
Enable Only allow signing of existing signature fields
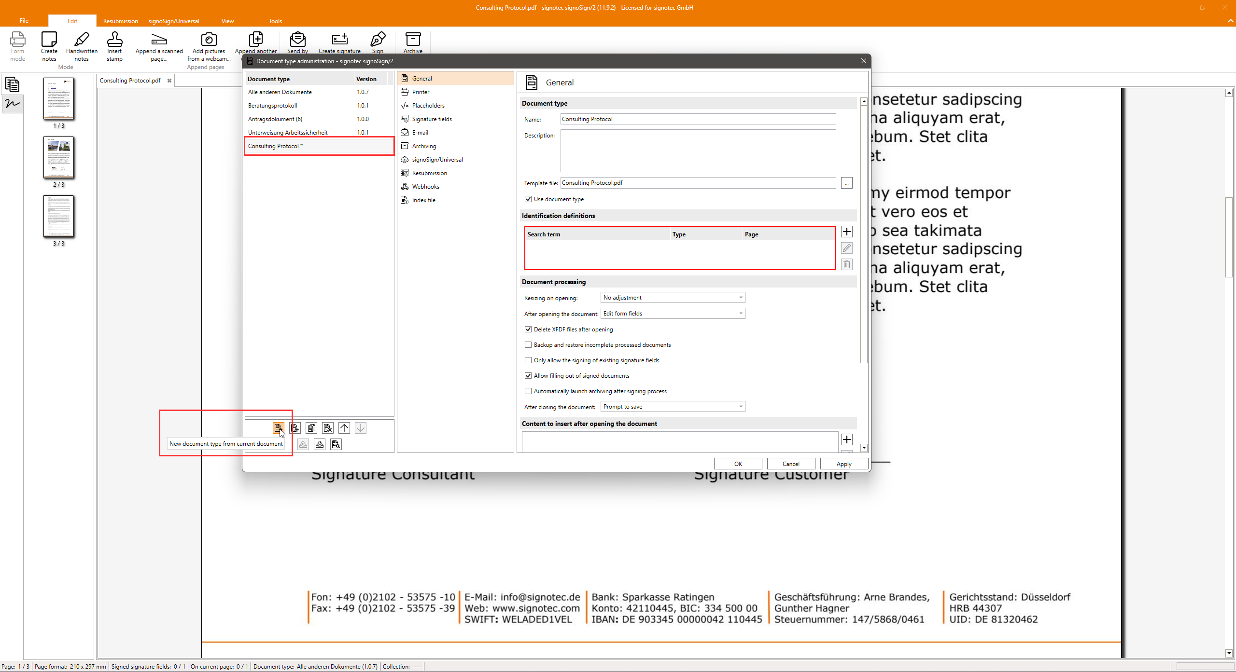(528, 360)
